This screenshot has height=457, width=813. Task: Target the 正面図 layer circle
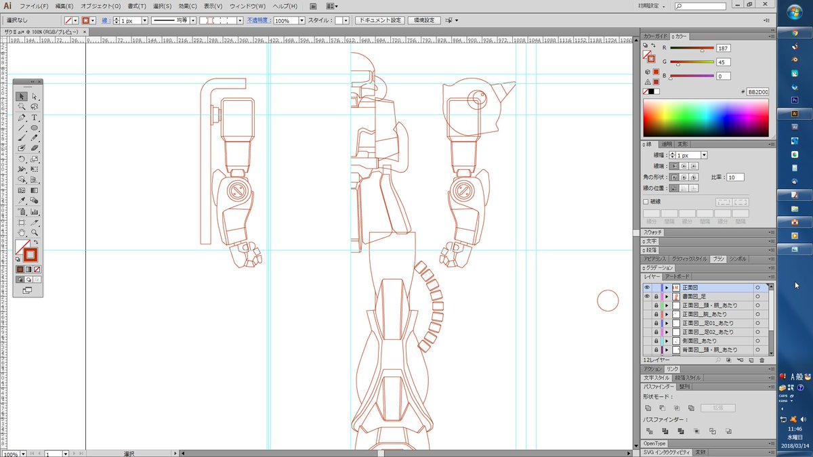(x=758, y=288)
